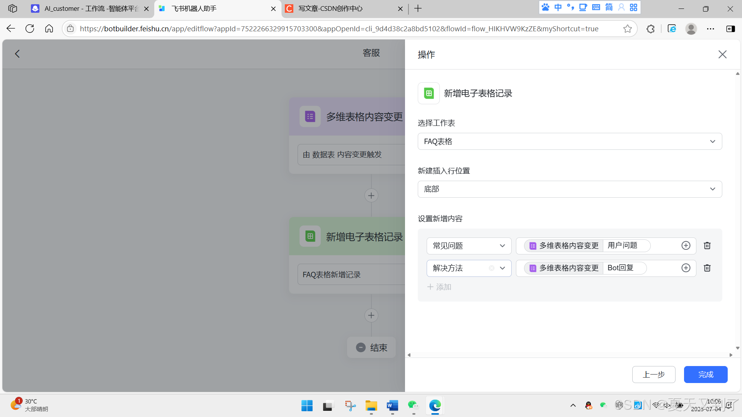Image resolution: width=742 pixels, height=417 pixels.
Task: Add step below 多维表格内容变更 node
Action: click(x=371, y=195)
